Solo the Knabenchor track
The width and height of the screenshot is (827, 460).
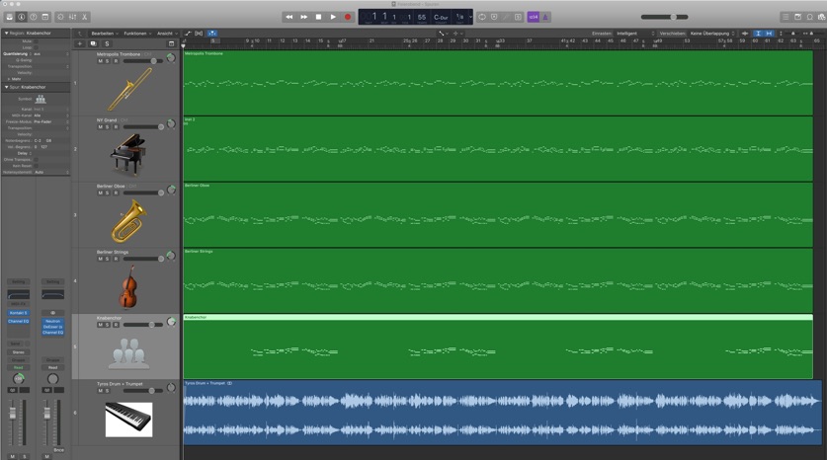point(107,325)
